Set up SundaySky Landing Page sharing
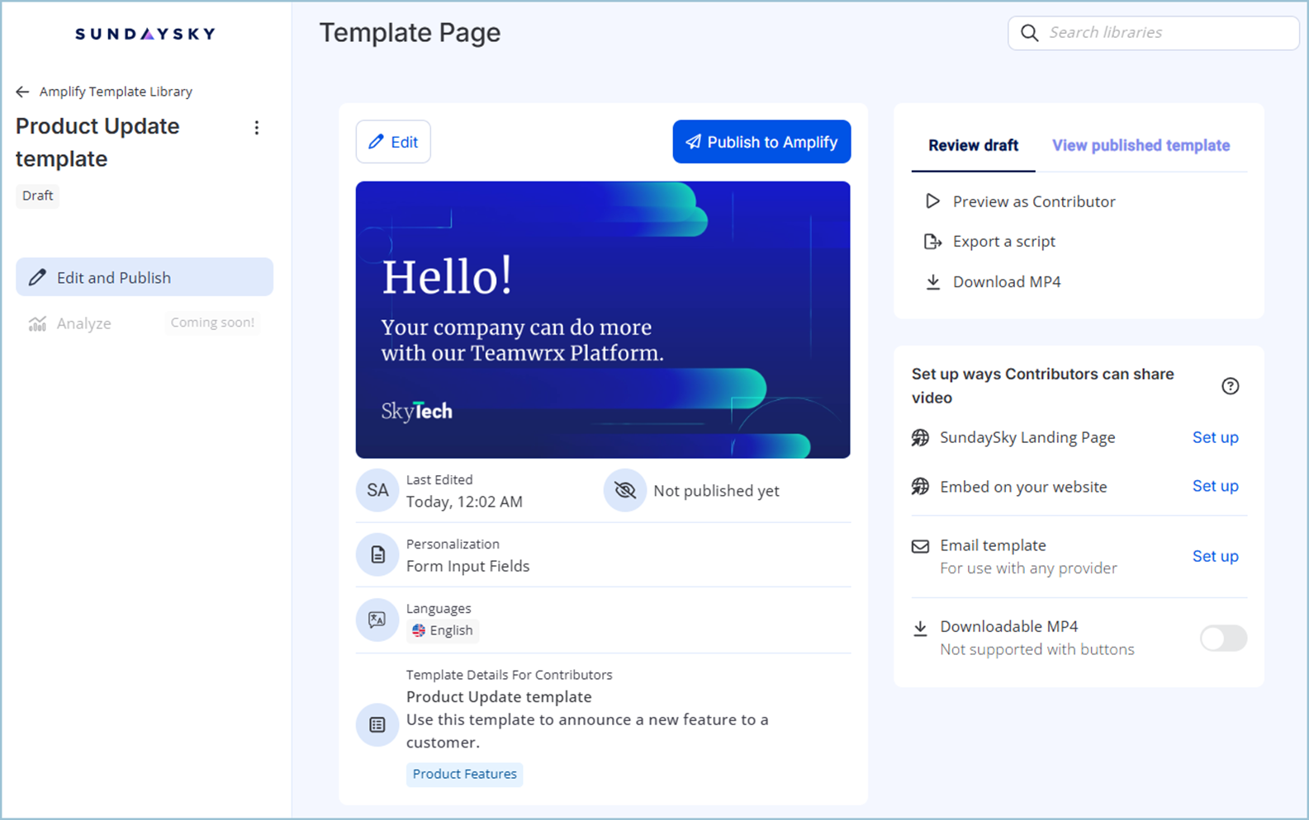 tap(1215, 437)
